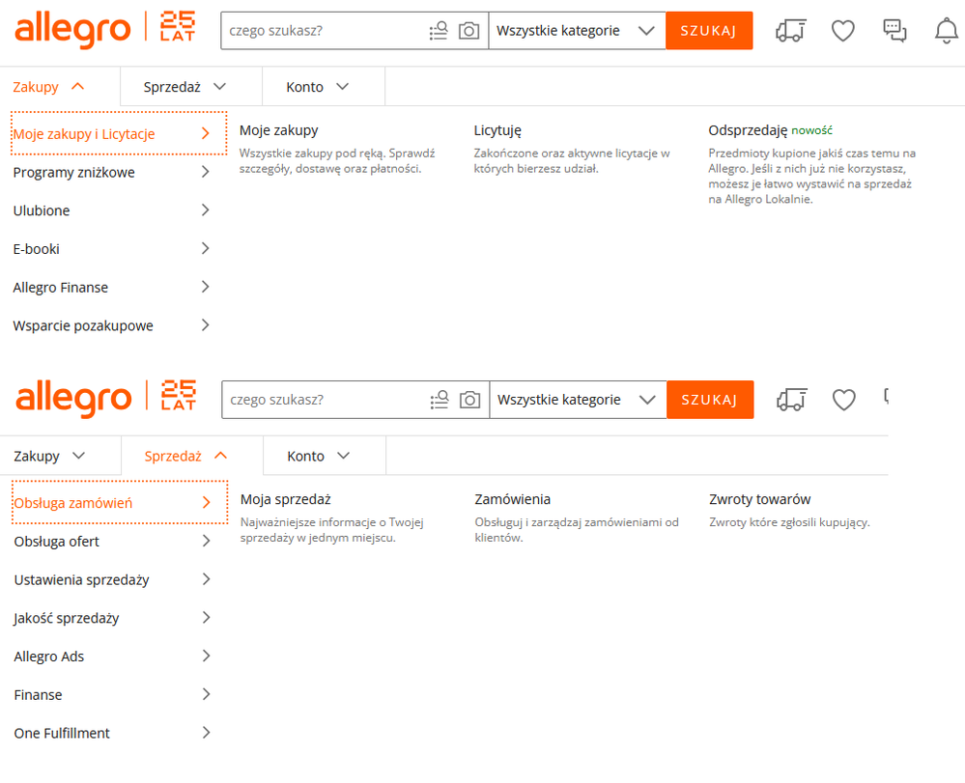Open favorites heart icon in upper header
965x783 pixels.
pos(843,30)
